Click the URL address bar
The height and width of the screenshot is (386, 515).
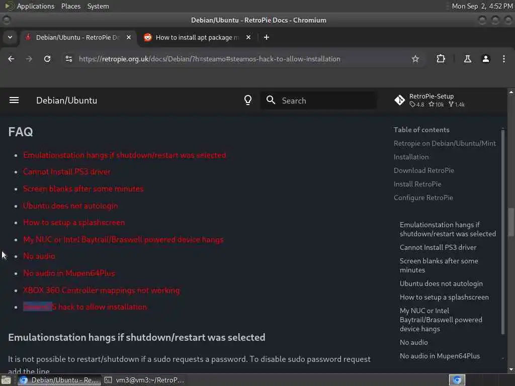click(x=210, y=59)
